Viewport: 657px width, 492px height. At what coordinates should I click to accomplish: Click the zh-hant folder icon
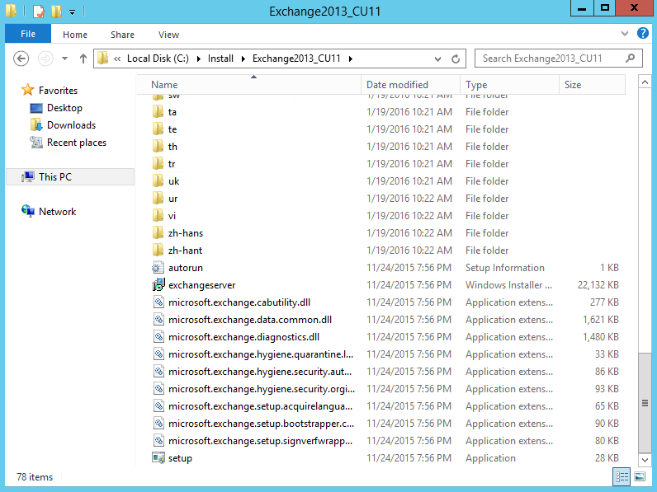coord(158,251)
